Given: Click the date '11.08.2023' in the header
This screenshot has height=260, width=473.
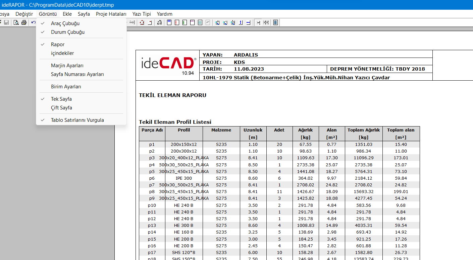Looking at the screenshot, I should (249, 69).
